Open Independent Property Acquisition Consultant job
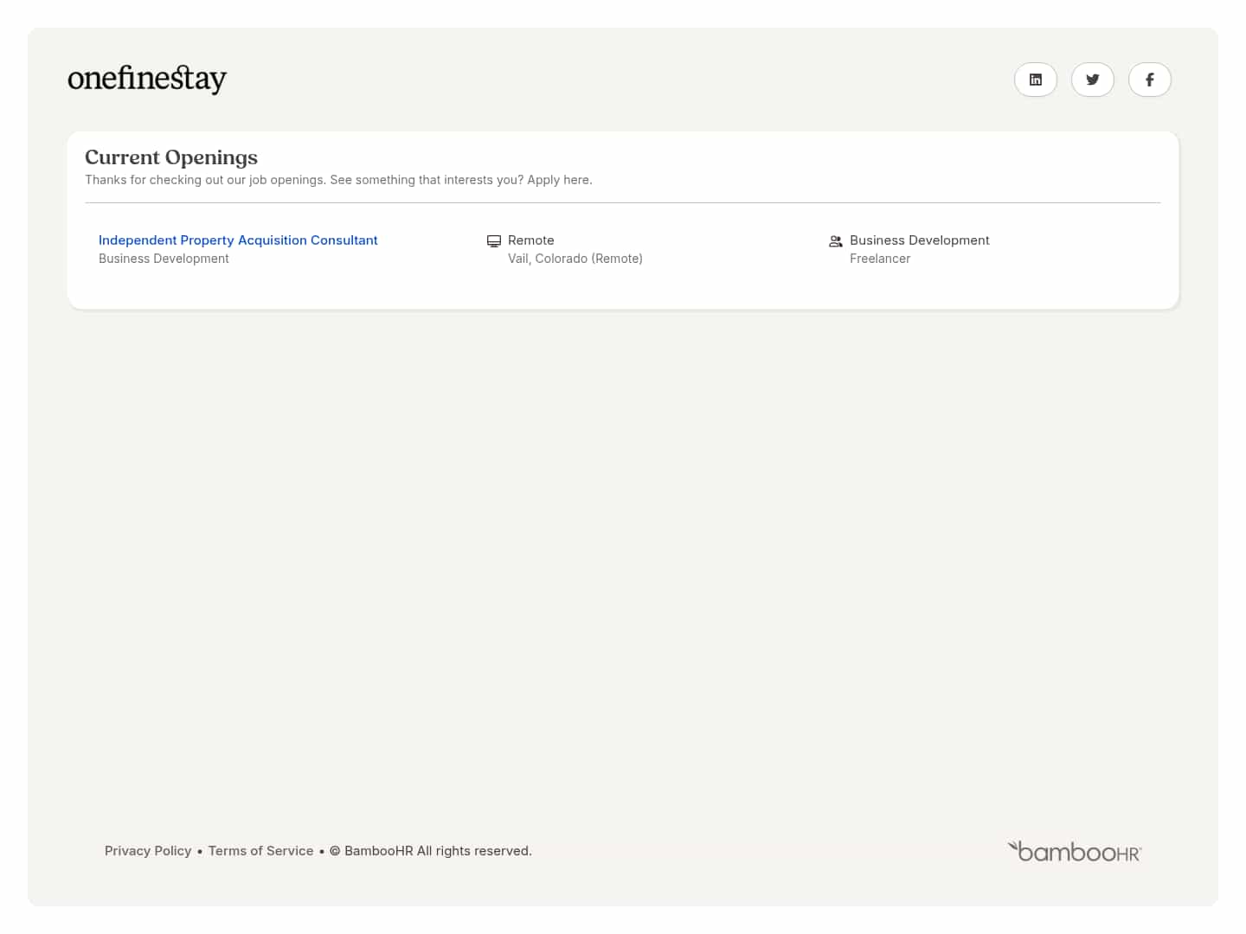 238,240
